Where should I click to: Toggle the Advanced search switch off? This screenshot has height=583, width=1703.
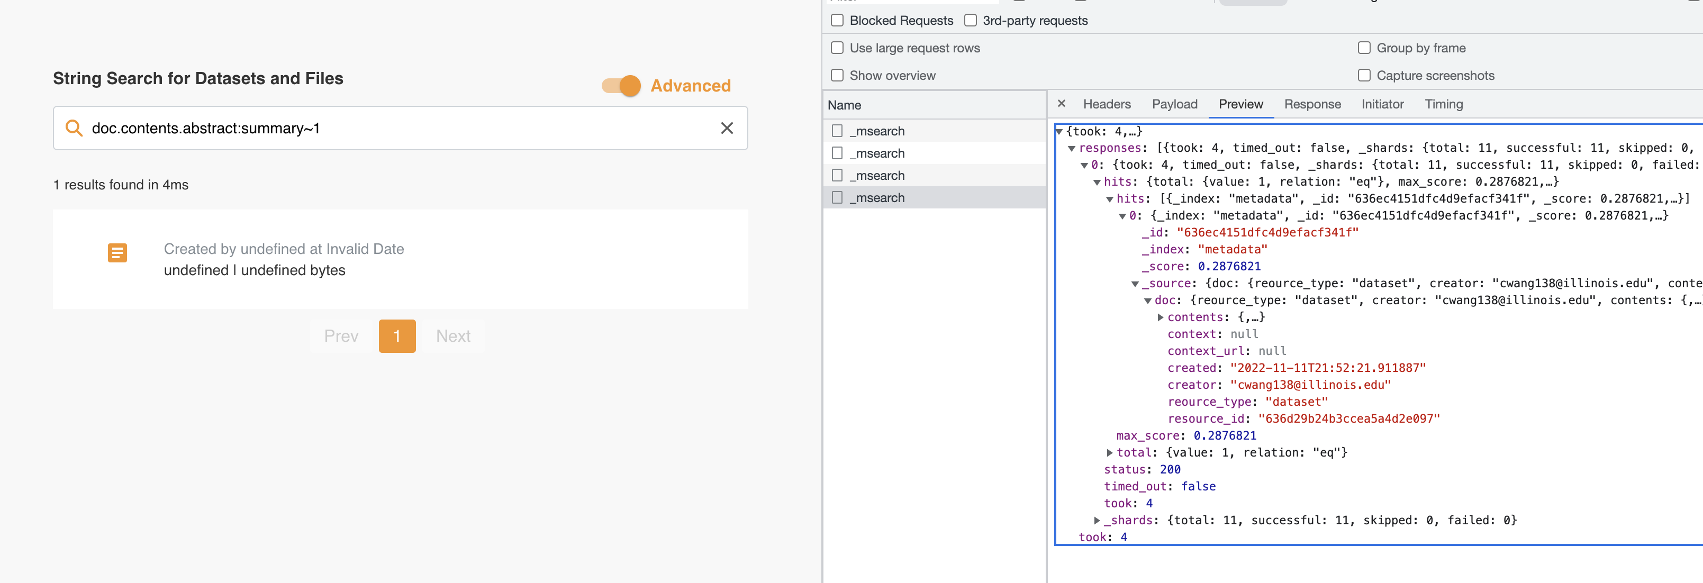621,86
